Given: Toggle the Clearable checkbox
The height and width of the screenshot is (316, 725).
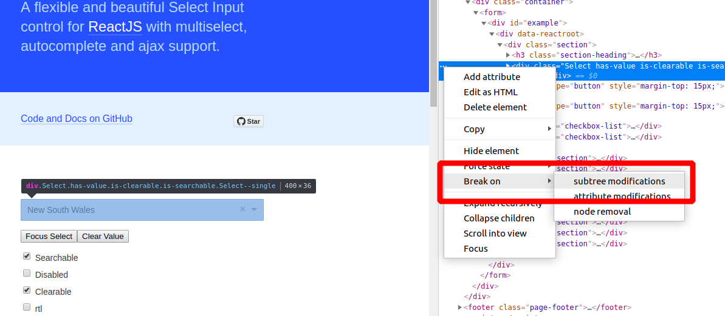Looking at the screenshot, I should click(x=27, y=290).
